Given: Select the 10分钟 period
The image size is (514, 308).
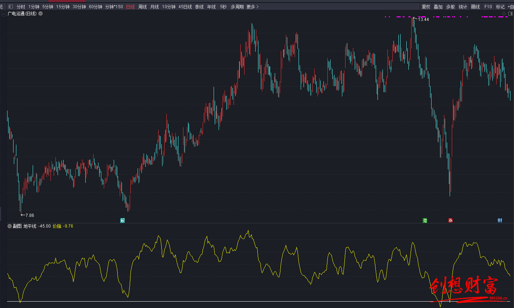Looking at the screenshot, I should point(169,7).
